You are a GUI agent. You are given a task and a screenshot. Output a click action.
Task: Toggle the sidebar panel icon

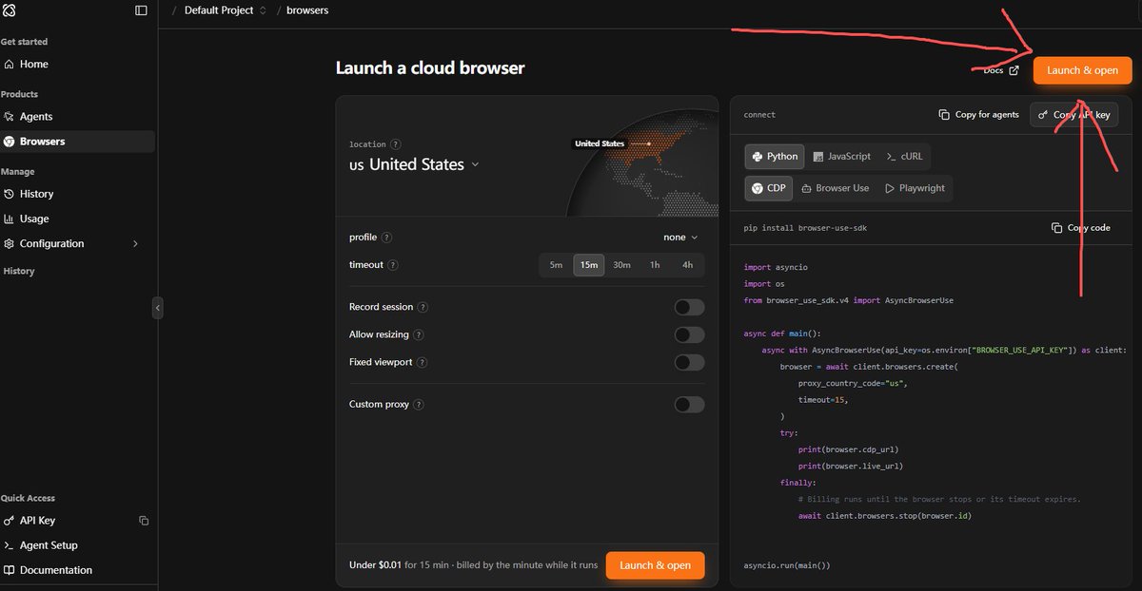[141, 10]
